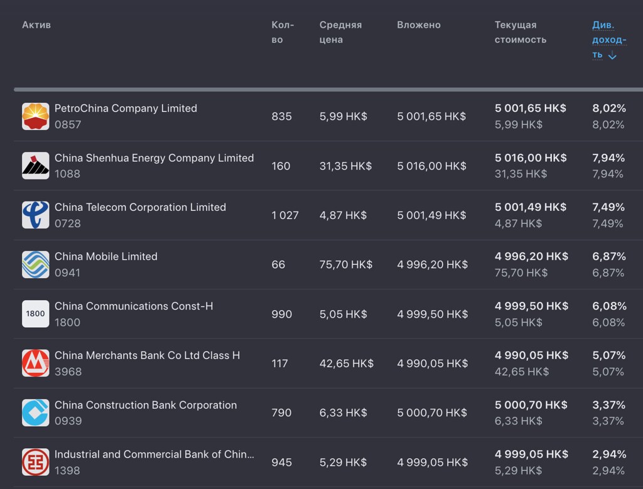Viewport: 643px width, 489px height.
Task: Click bold dividend yield 5,07%
Action: coord(609,355)
